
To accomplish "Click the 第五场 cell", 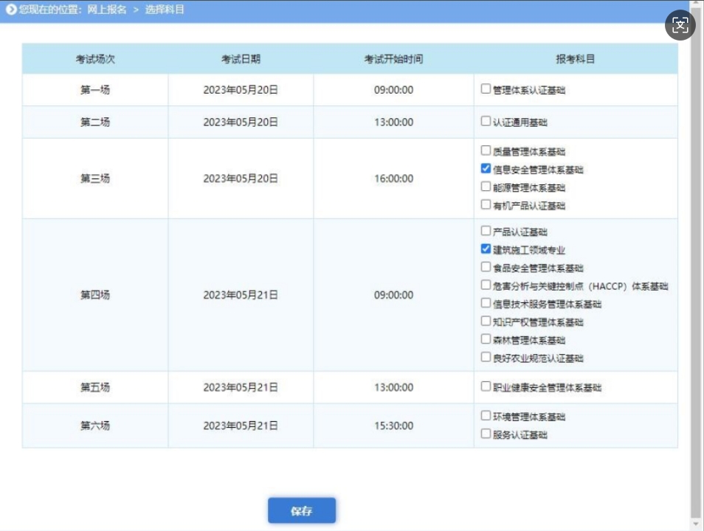I will 95,387.
